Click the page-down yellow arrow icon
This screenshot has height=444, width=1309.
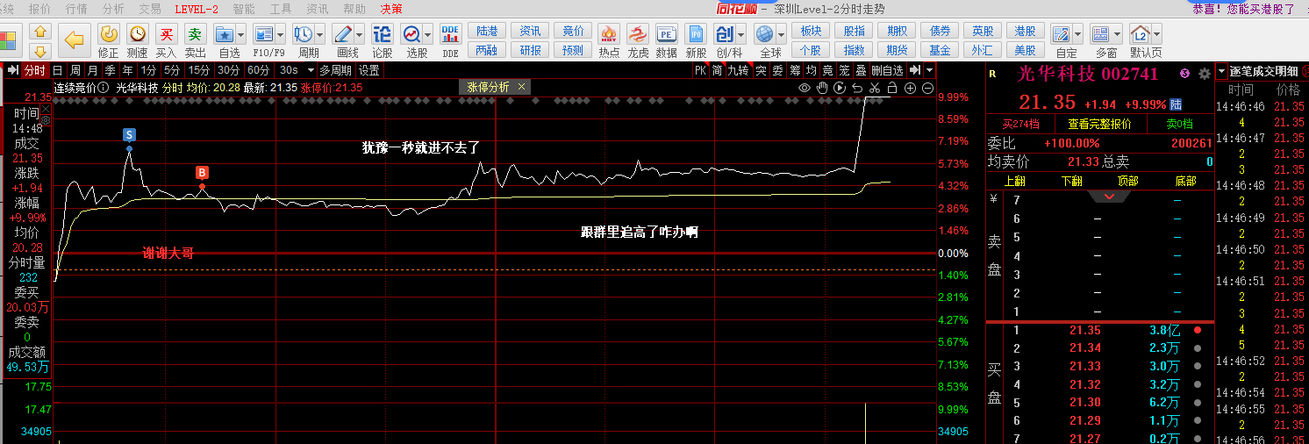pyautogui.click(x=41, y=50)
